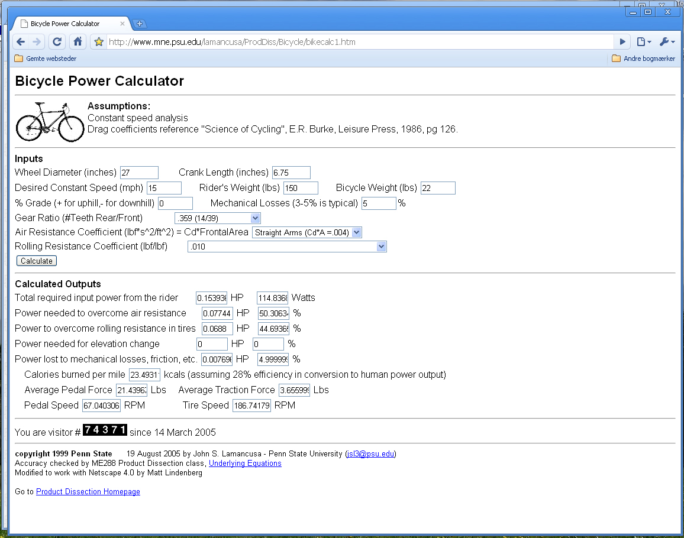684x538 pixels.
Task: Edit the Desired Constant Speed field
Action: [x=164, y=188]
